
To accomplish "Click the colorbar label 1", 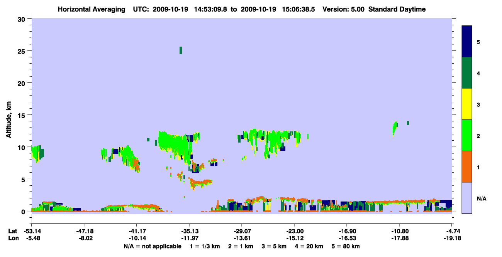I will point(478,167).
